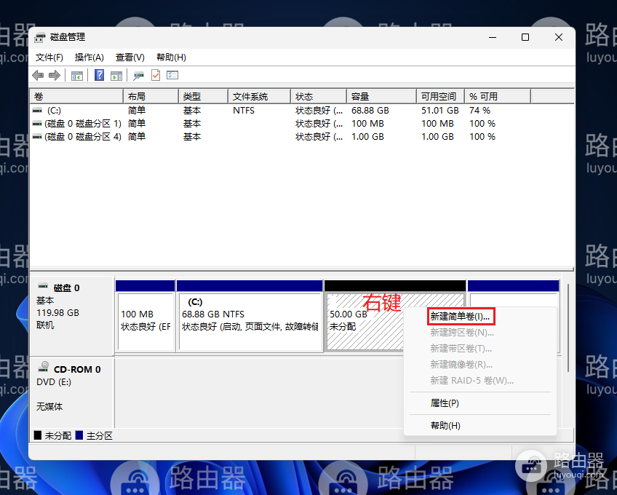Viewport: 617px width, 495px height.
Task: Click the black 未分配 legend swatch
Action: click(38, 435)
